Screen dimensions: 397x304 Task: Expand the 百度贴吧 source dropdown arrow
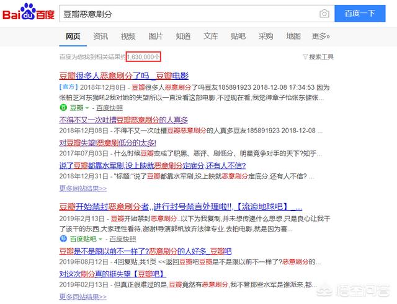100,239
